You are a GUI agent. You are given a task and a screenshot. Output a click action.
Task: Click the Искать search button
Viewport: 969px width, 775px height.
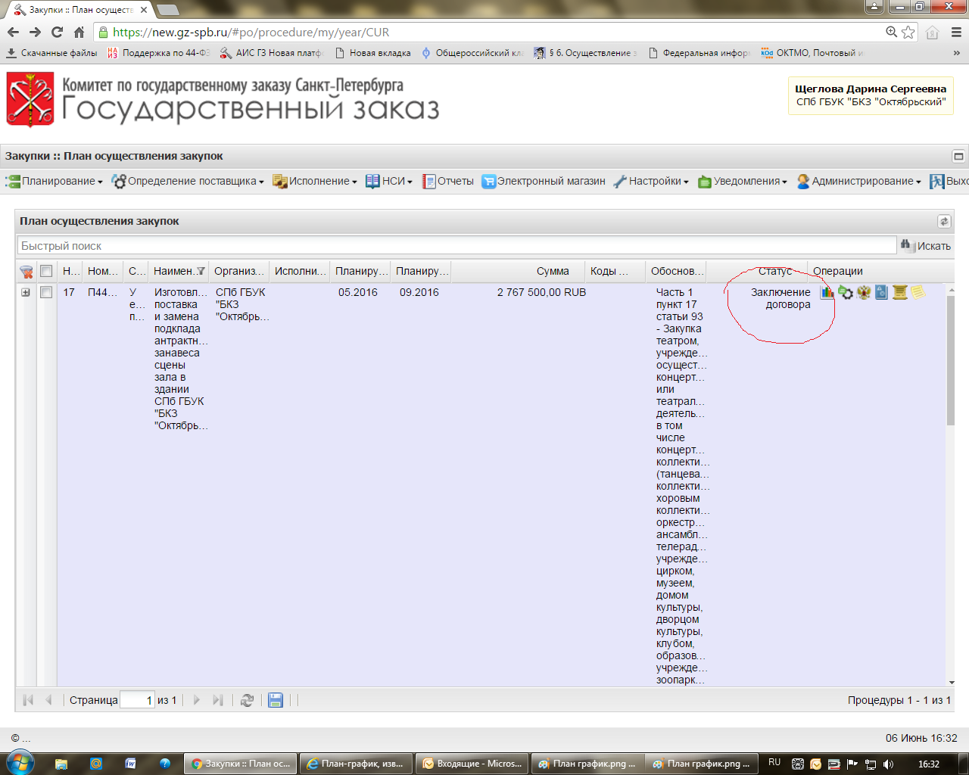click(925, 246)
